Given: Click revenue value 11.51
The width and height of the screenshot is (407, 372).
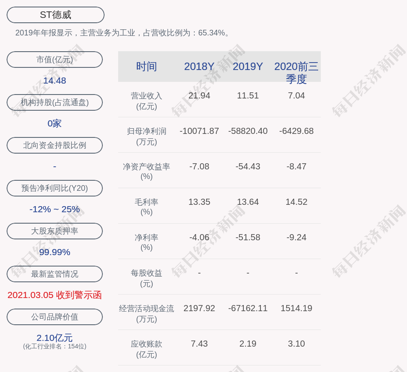Looking at the screenshot, I should [x=248, y=96].
